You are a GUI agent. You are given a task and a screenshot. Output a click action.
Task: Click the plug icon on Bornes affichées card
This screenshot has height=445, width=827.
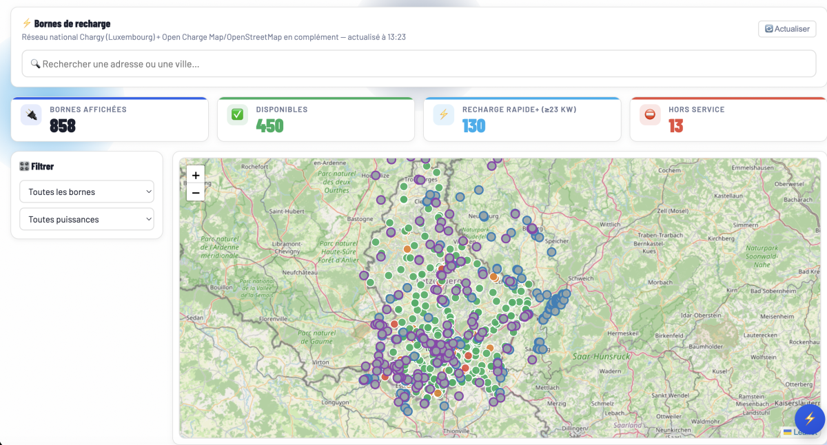coord(31,114)
